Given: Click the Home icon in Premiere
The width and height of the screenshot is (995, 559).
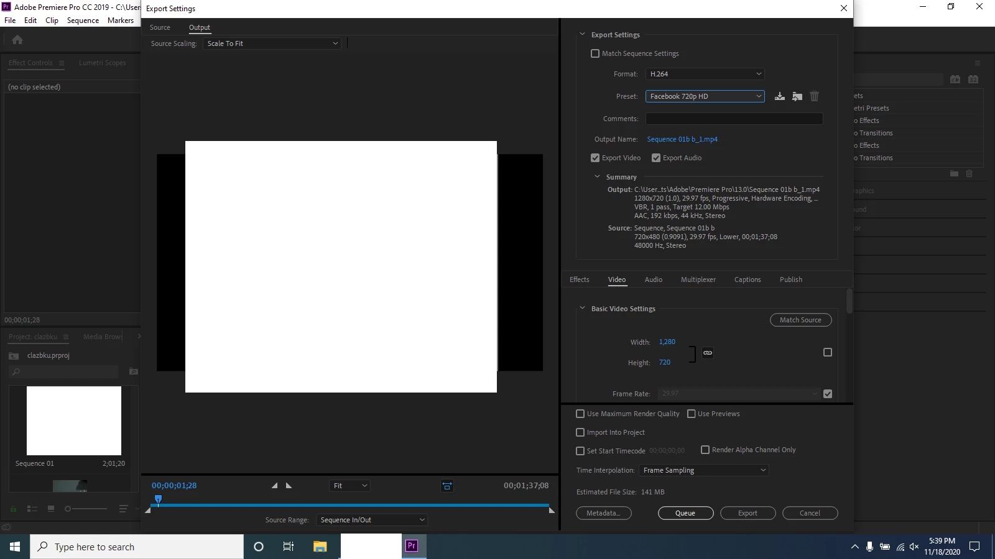Looking at the screenshot, I should tap(17, 40).
